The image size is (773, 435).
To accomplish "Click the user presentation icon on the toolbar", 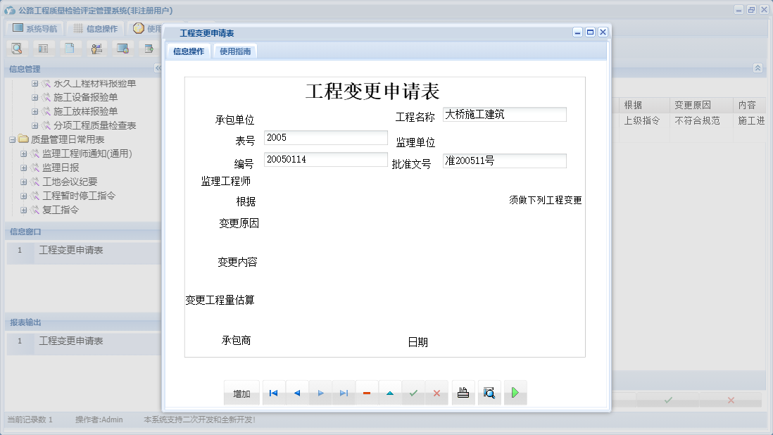I will click(96, 48).
